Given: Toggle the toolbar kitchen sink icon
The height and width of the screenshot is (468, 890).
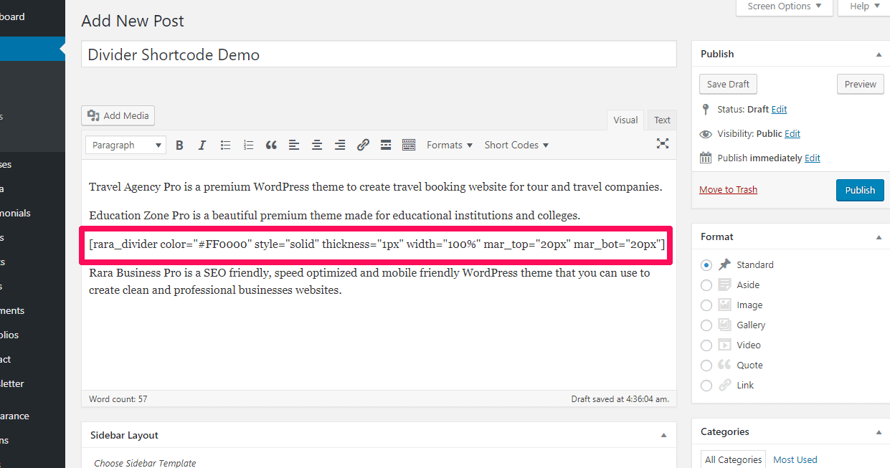Looking at the screenshot, I should (x=409, y=145).
